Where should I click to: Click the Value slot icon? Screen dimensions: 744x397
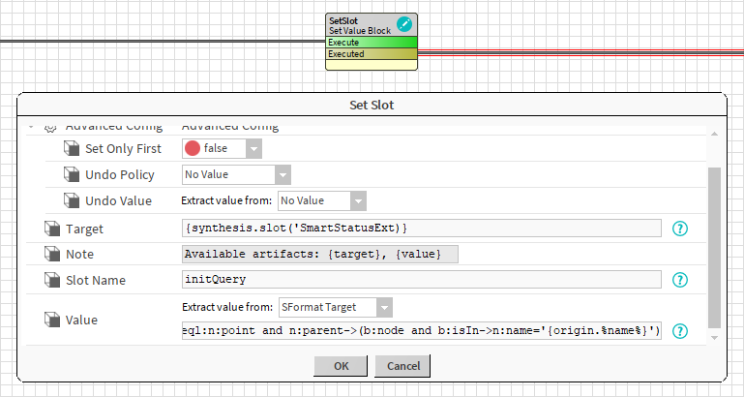(x=51, y=320)
